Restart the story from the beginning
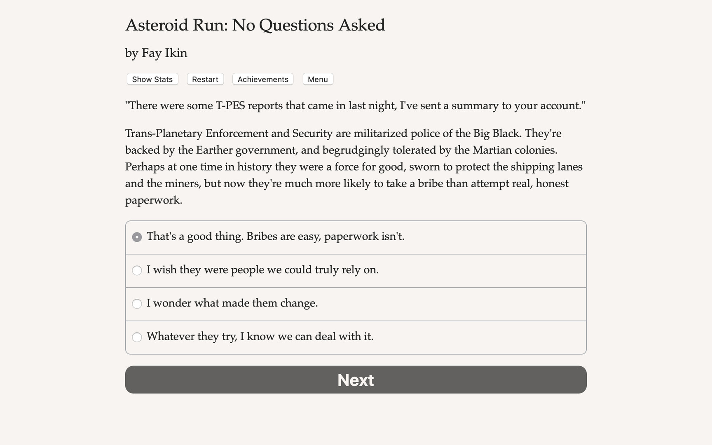Screen dimensions: 712x445 pyautogui.click(x=205, y=79)
